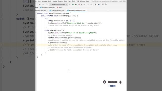Open the VCS menu

click(x=78, y=1)
